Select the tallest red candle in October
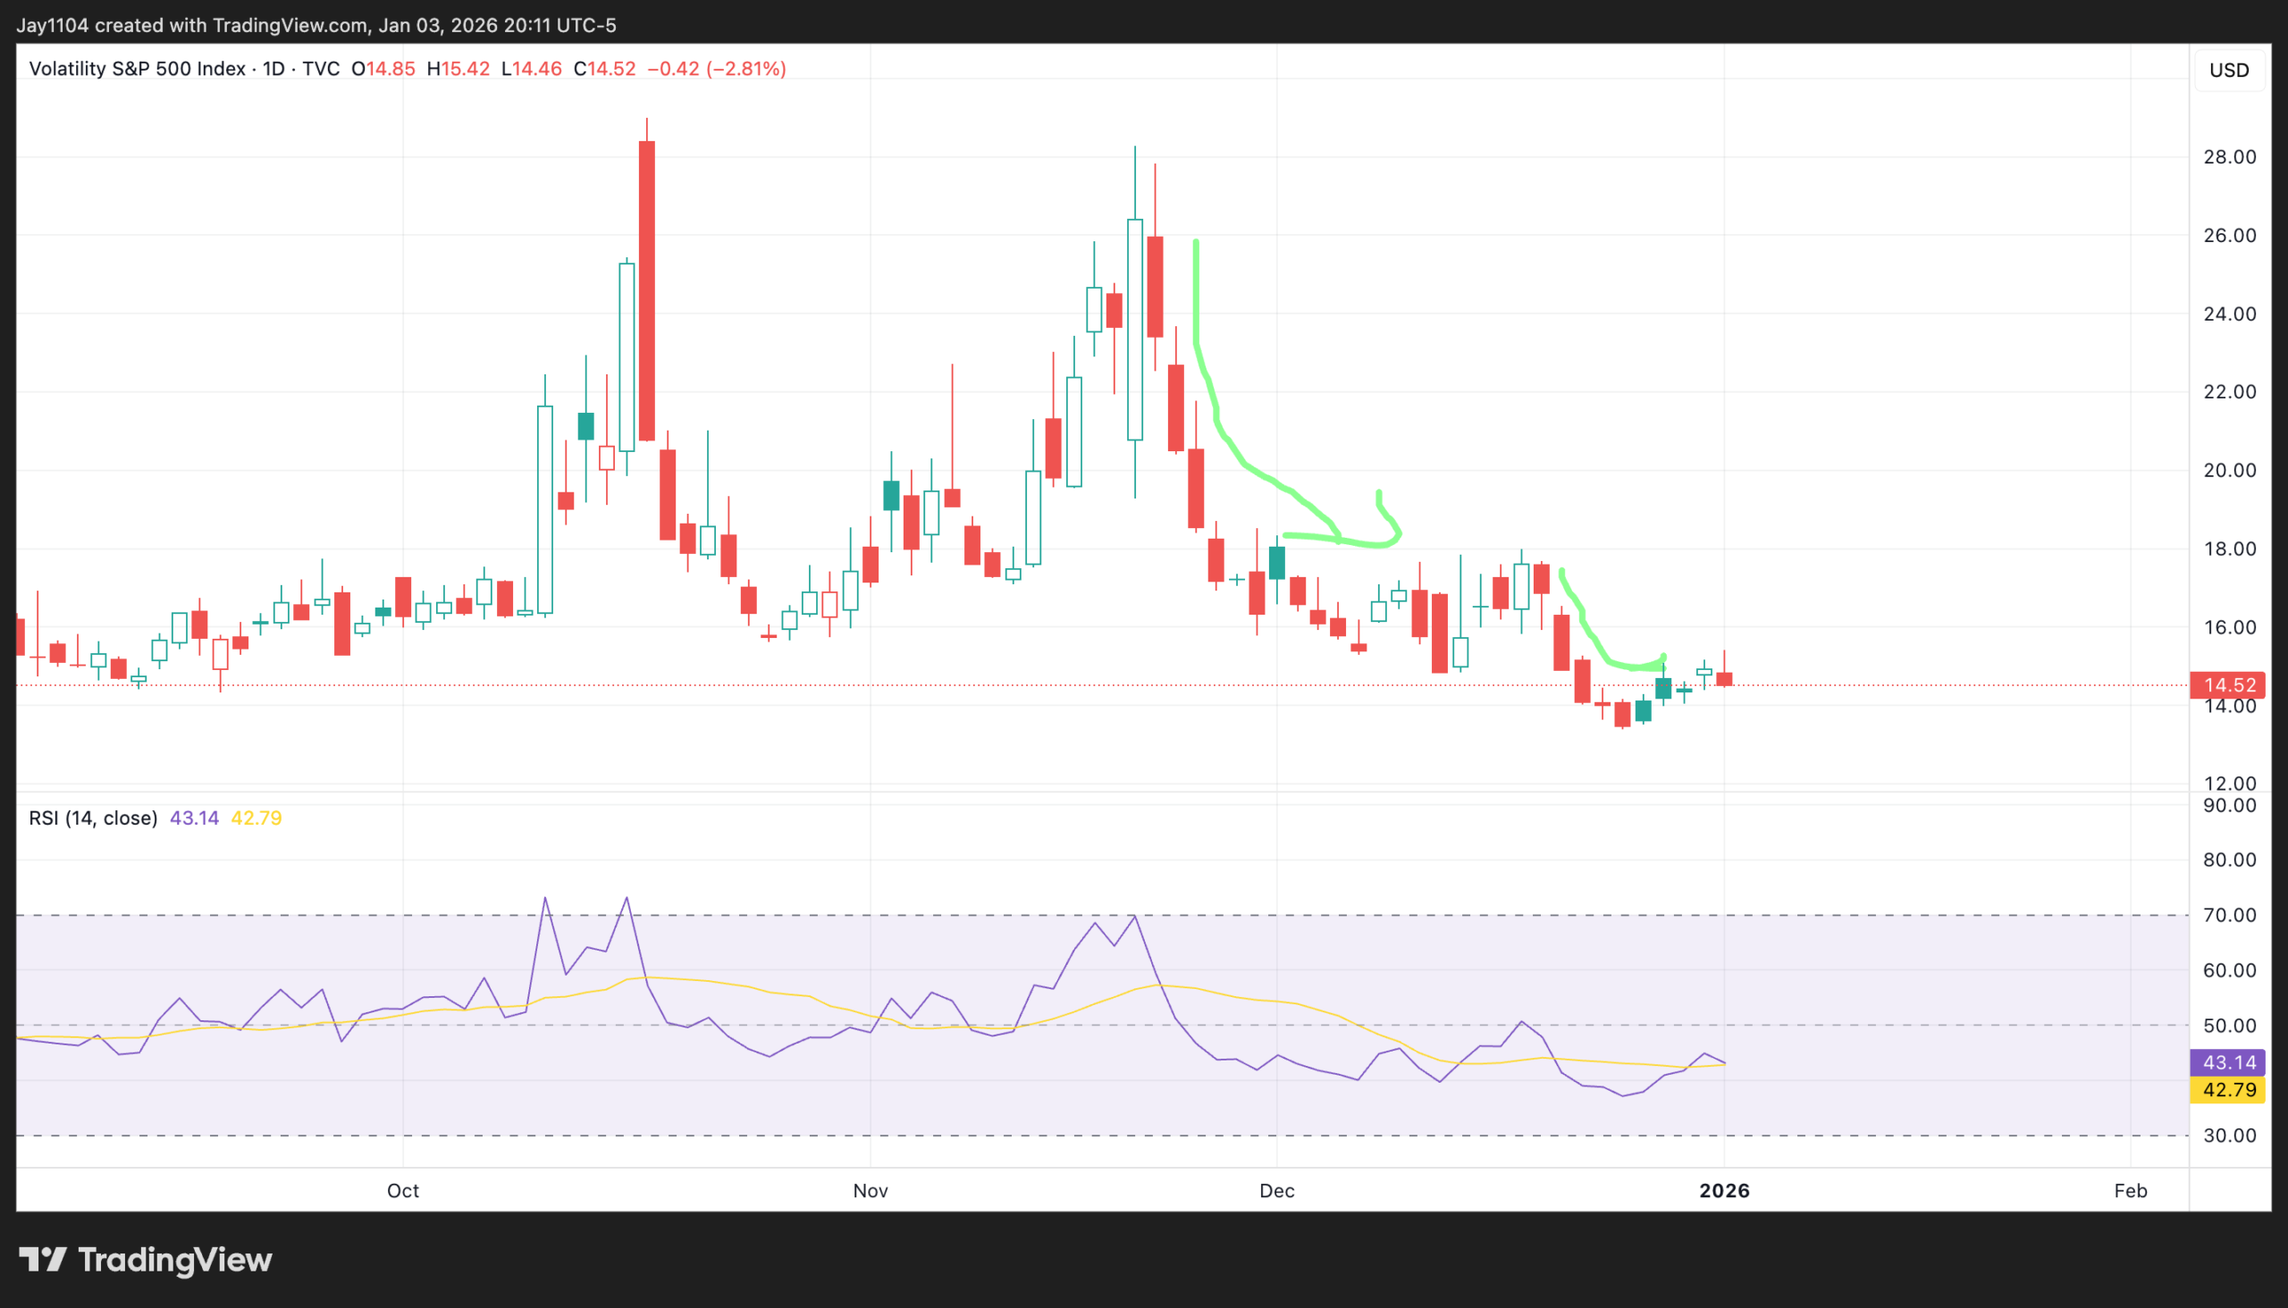Image resolution: width=2288 pixels, height=1308 pixels. tap(646, 289)
